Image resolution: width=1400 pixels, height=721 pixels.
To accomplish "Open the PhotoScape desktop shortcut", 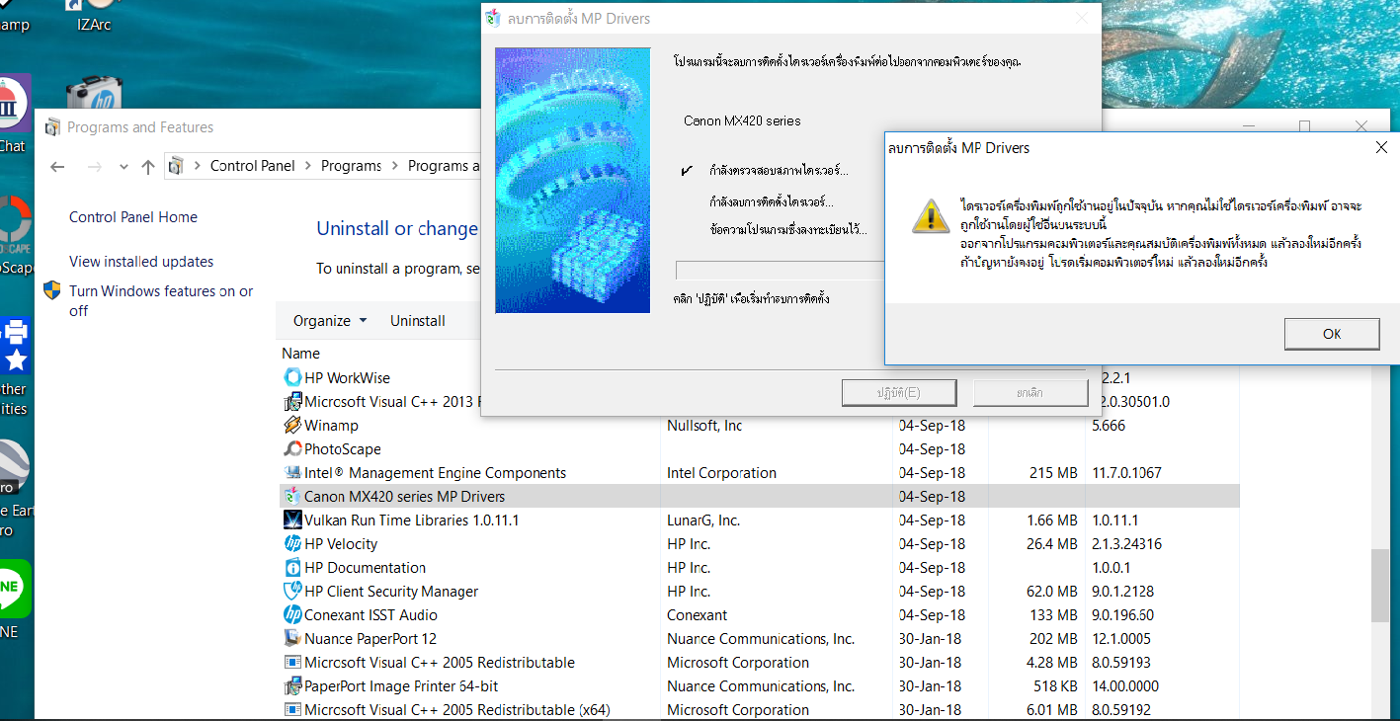I will point(14,235).
